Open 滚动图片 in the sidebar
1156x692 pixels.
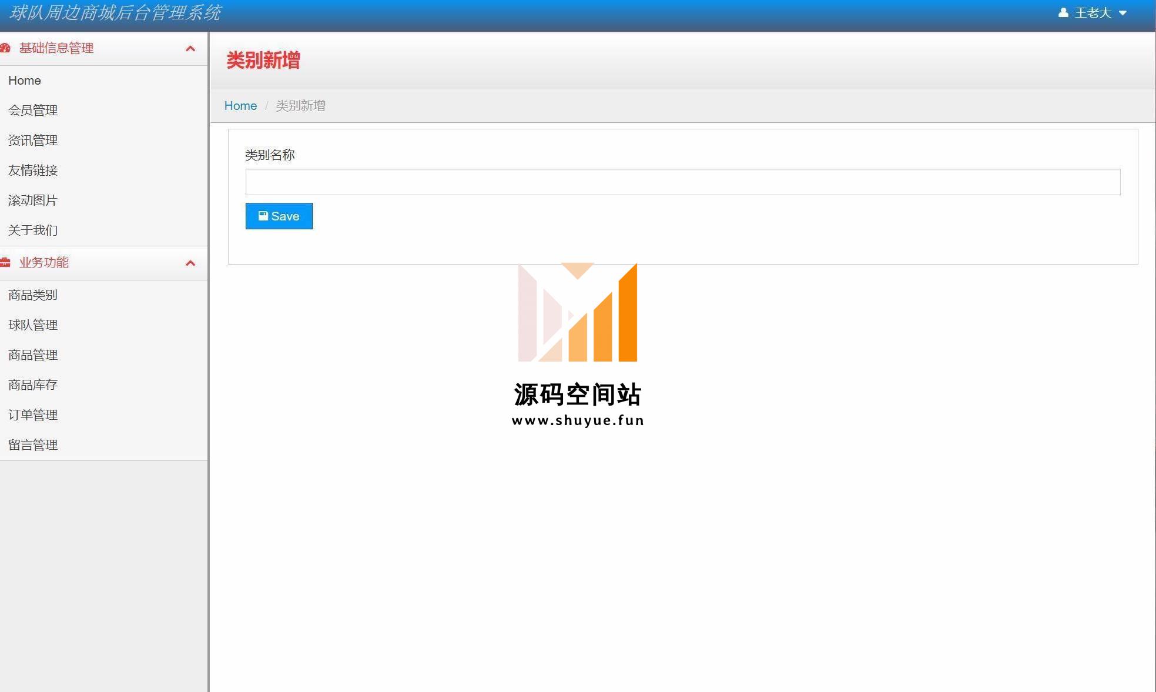pos(33,200)
